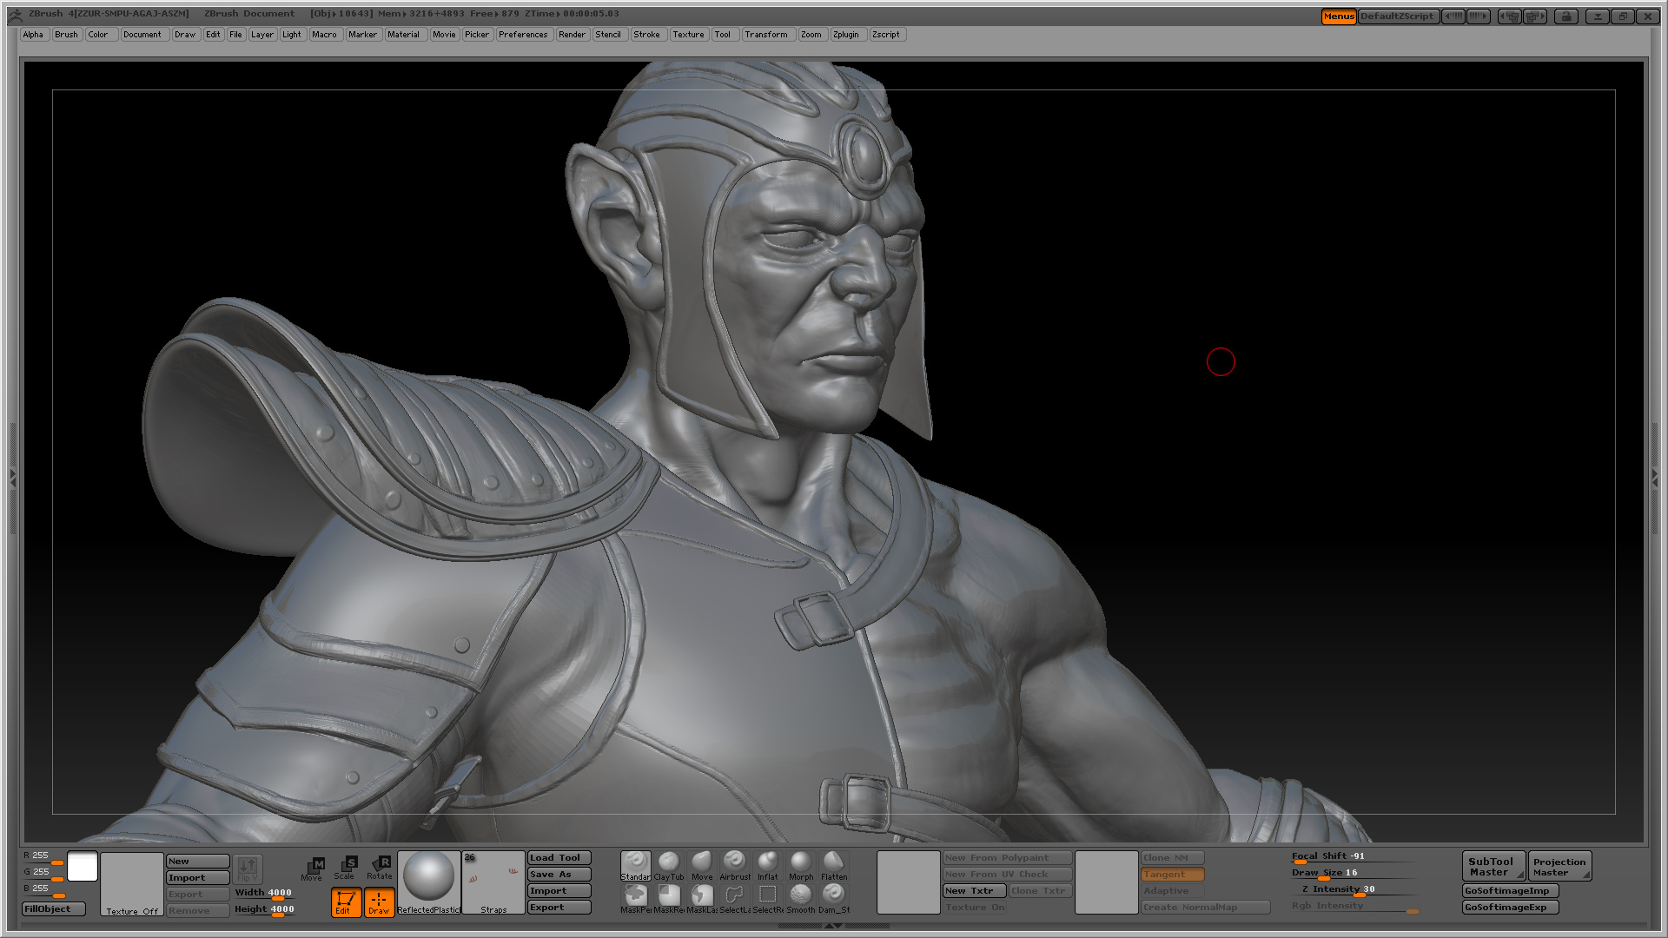The image size is (1668, 938).
Task: Expand the left tray divider arrow
Action: (x=12, y=477)
